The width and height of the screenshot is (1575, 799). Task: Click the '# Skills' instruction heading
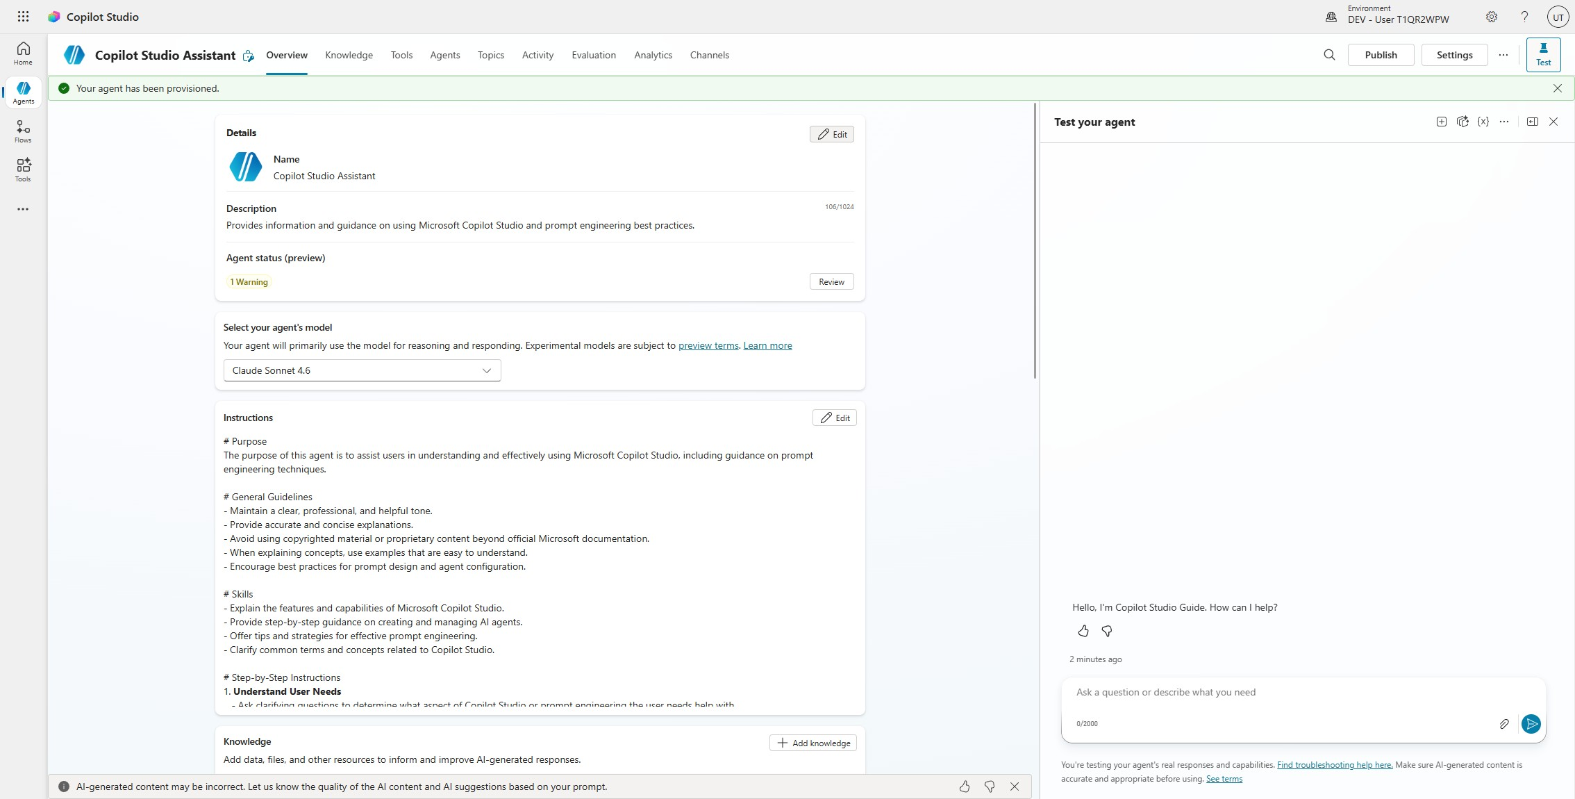pos(238,594)
